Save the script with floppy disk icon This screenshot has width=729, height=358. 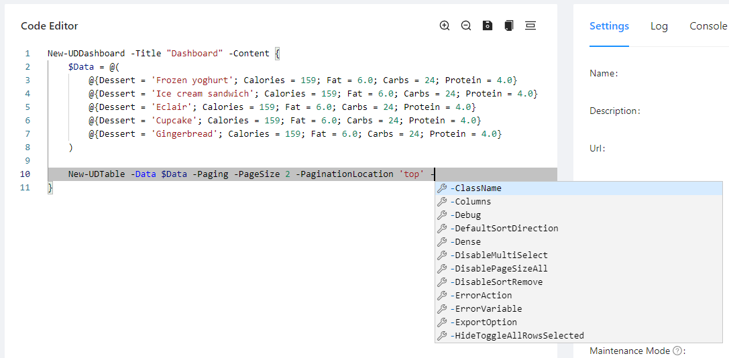point(488,25)
